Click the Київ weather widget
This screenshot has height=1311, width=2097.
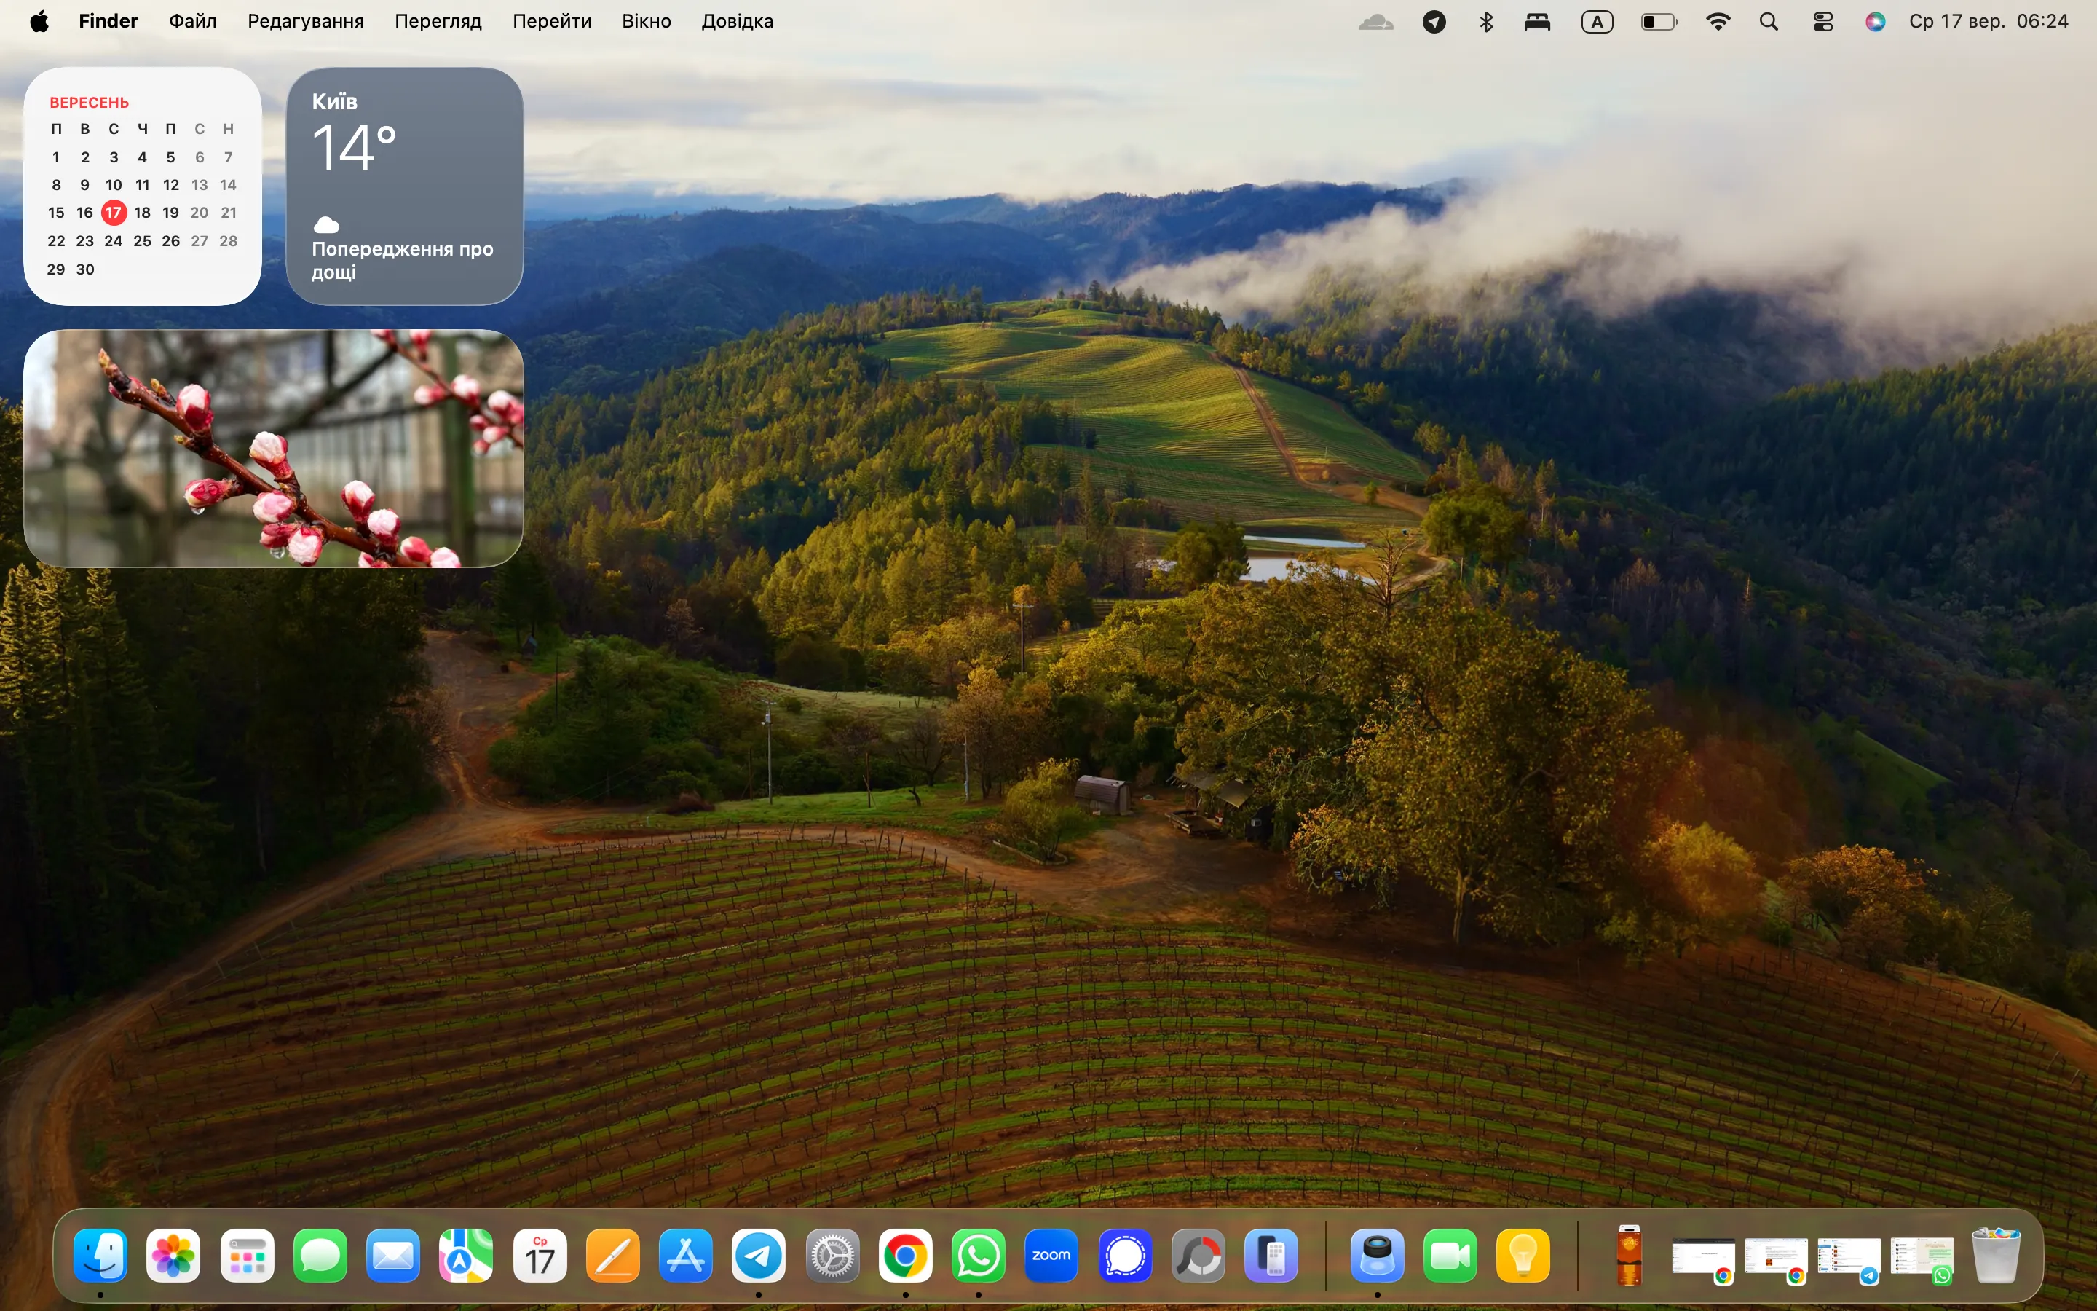click(x=405, y=186)
